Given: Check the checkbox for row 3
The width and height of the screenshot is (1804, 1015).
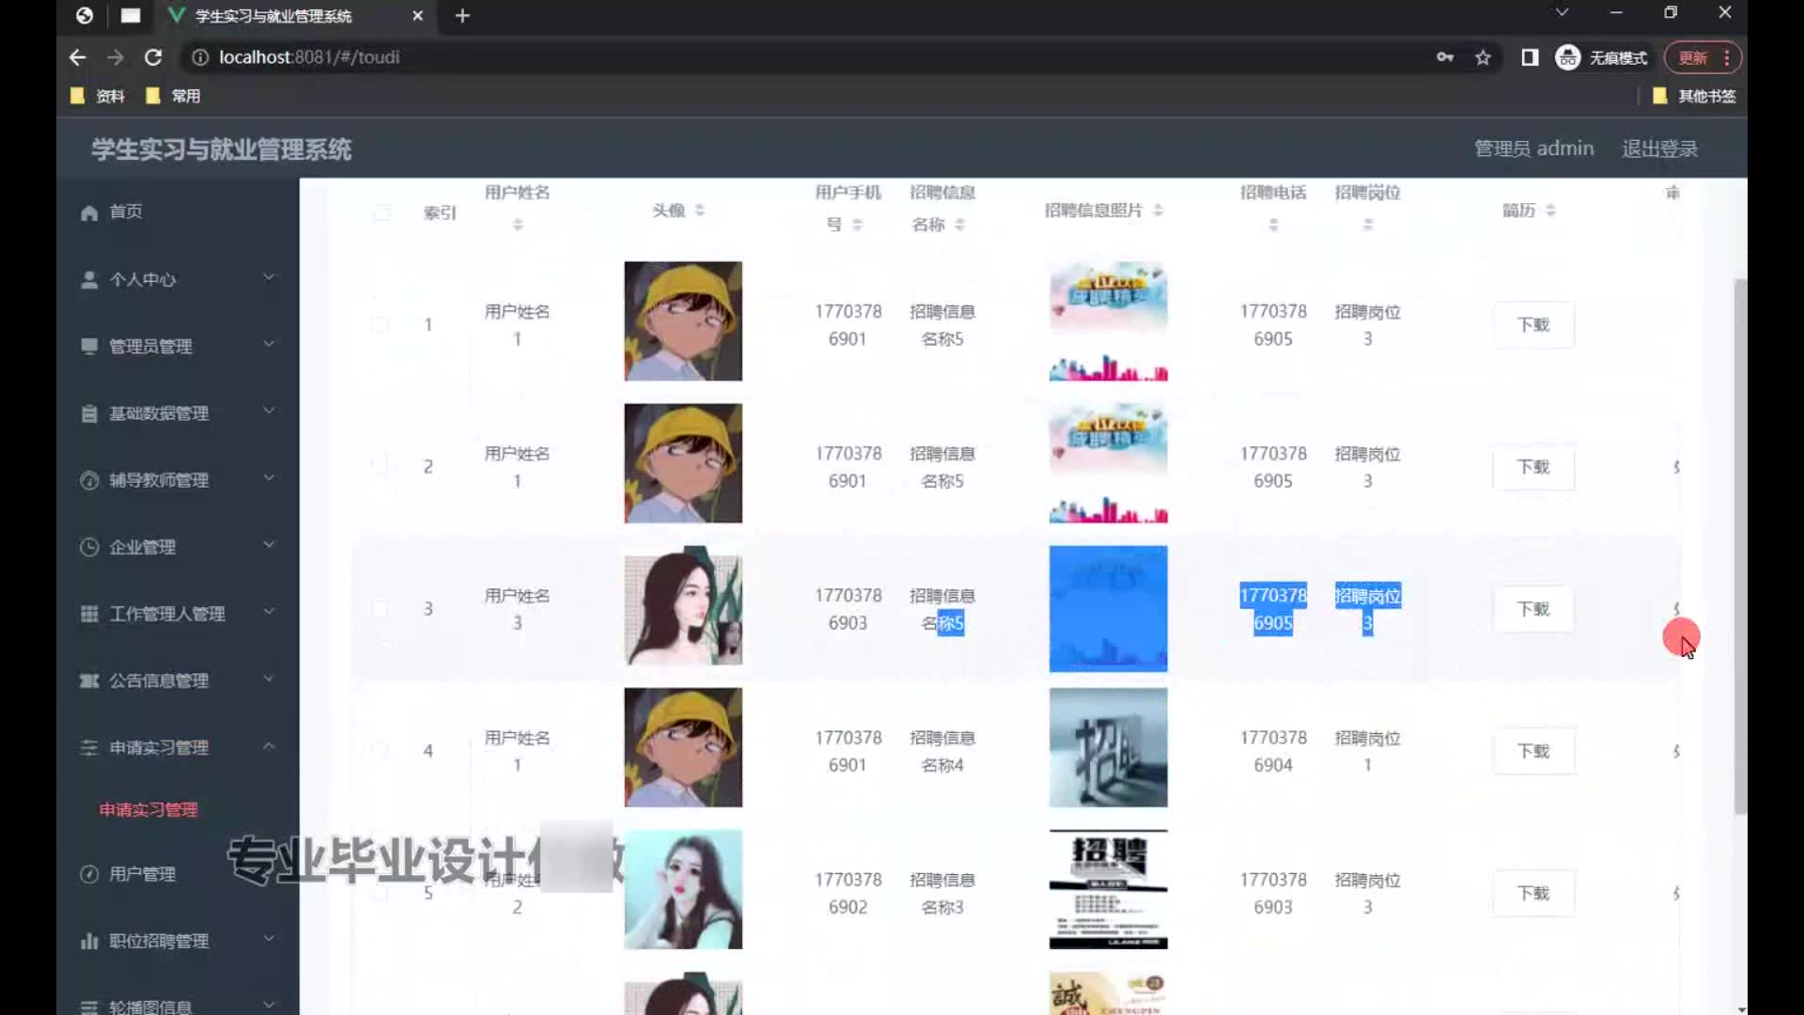Looking at the screenshot, I should 380,609.
